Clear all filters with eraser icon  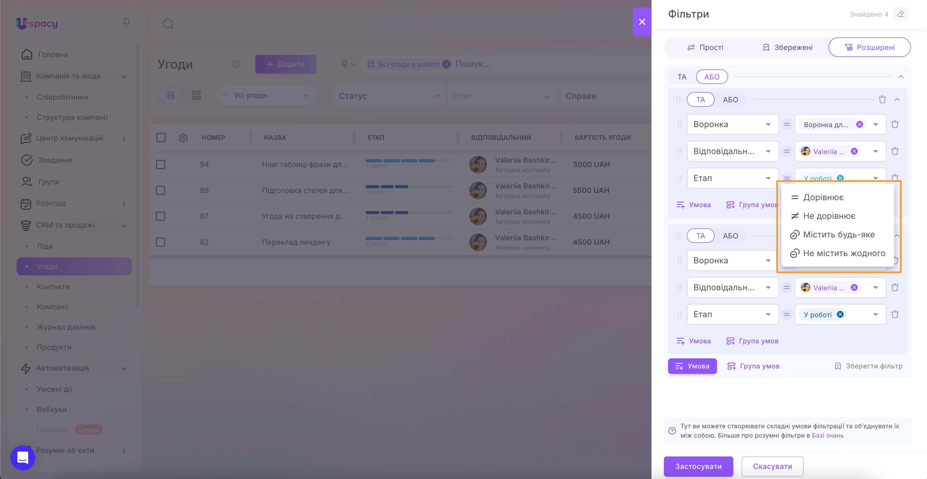(900, 14)
